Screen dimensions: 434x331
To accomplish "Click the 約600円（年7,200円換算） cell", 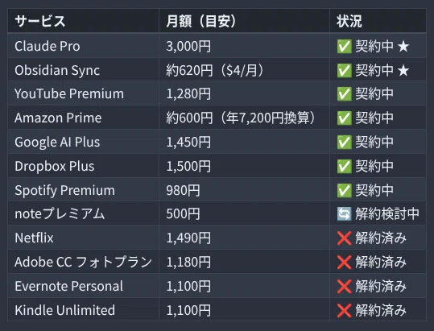I will point(245,118).
